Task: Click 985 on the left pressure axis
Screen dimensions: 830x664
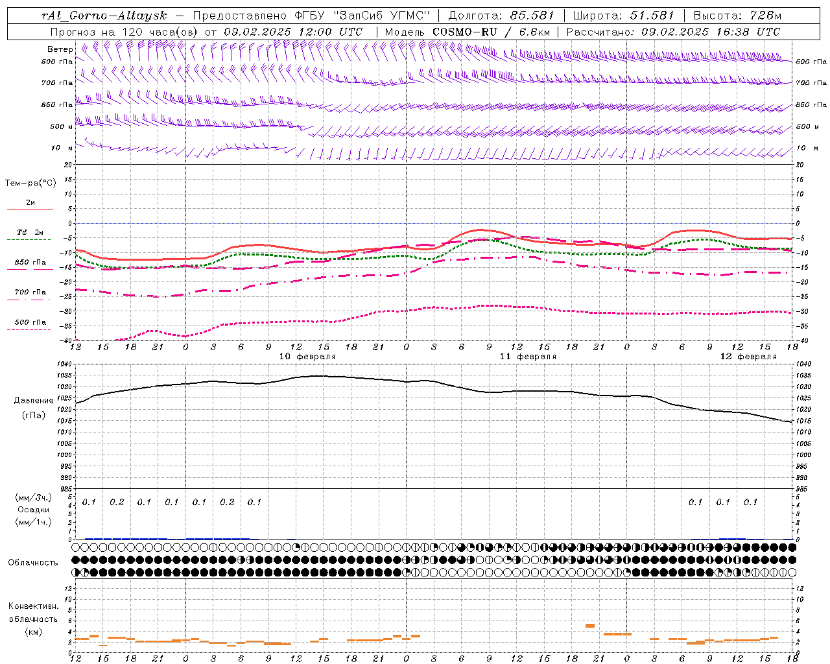Action: (67, 489)
